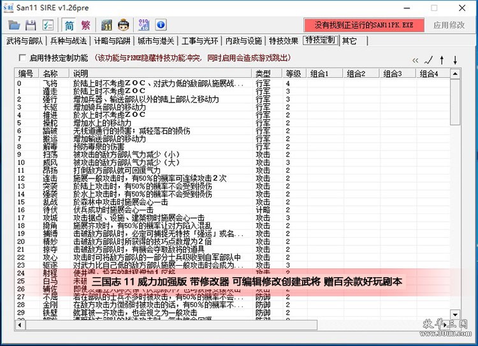Click the double left arrow icon
Viewport: 478px width, 346px height.
(415, 61)
